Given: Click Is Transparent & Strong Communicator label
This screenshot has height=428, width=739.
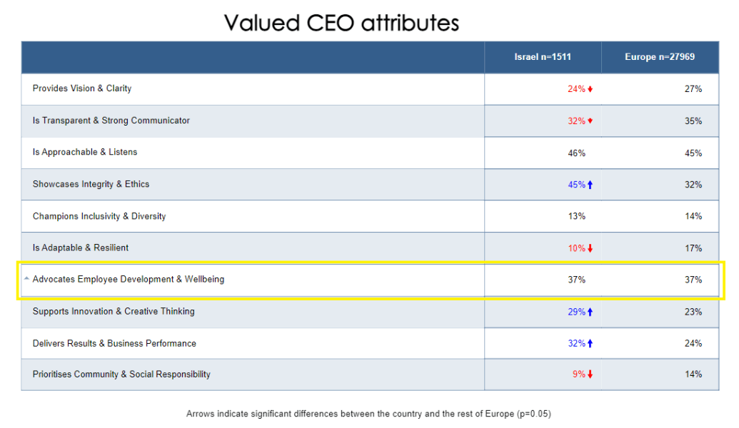Looking at the screenshot, I should point(111,121).
